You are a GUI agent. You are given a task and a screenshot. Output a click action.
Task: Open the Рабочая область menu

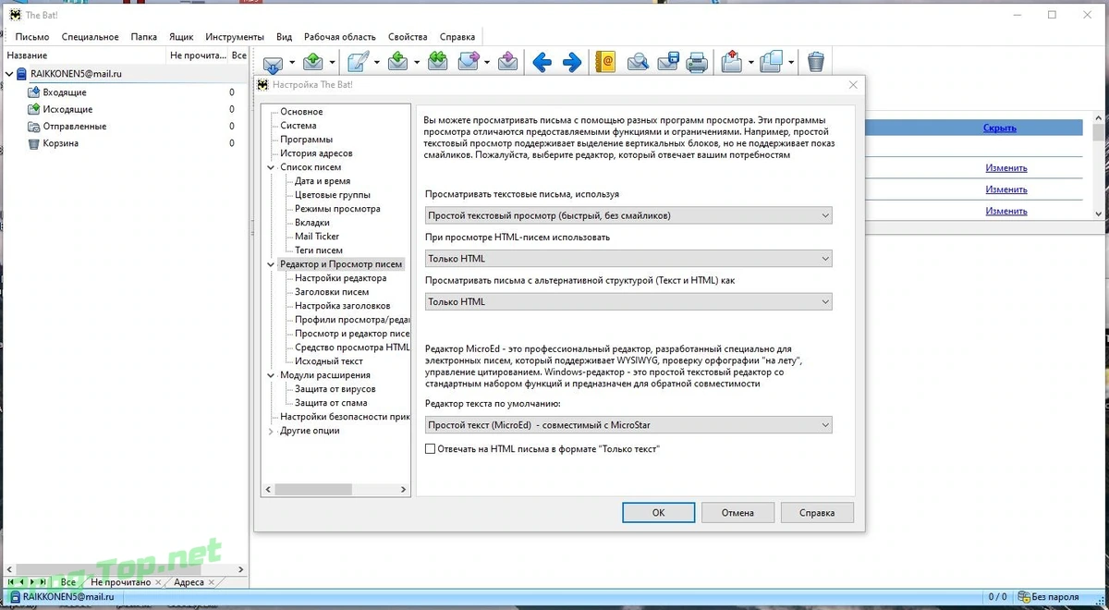tap(340, 37)
